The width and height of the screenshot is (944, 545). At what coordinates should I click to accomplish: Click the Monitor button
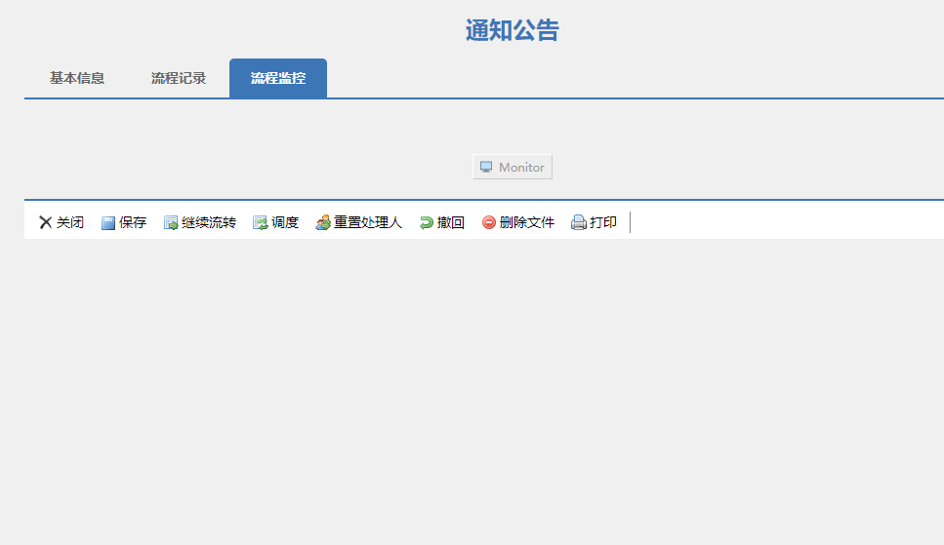pos(513,168)
